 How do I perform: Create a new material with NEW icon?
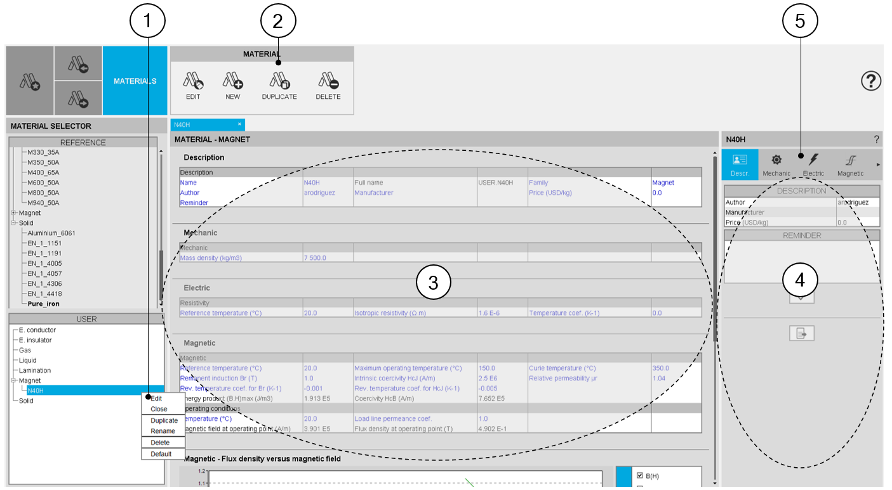click(x=232, y=81)
